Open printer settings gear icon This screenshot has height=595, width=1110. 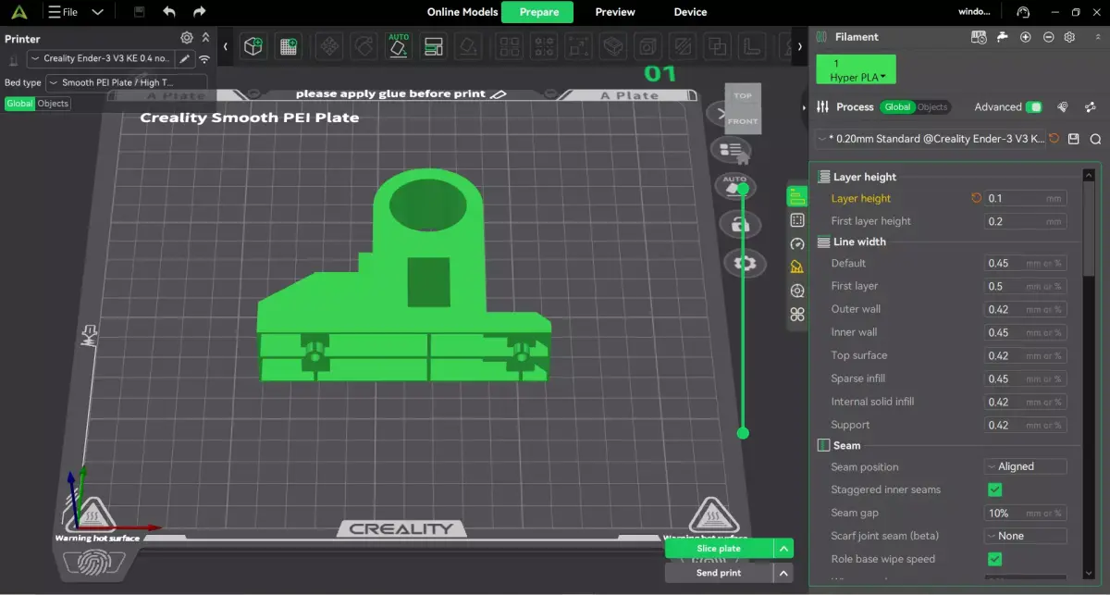pyautogui.click(x=187, y=38)
